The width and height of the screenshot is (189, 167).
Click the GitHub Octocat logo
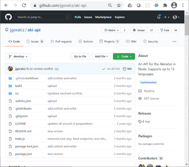click(x=8, y=17)
